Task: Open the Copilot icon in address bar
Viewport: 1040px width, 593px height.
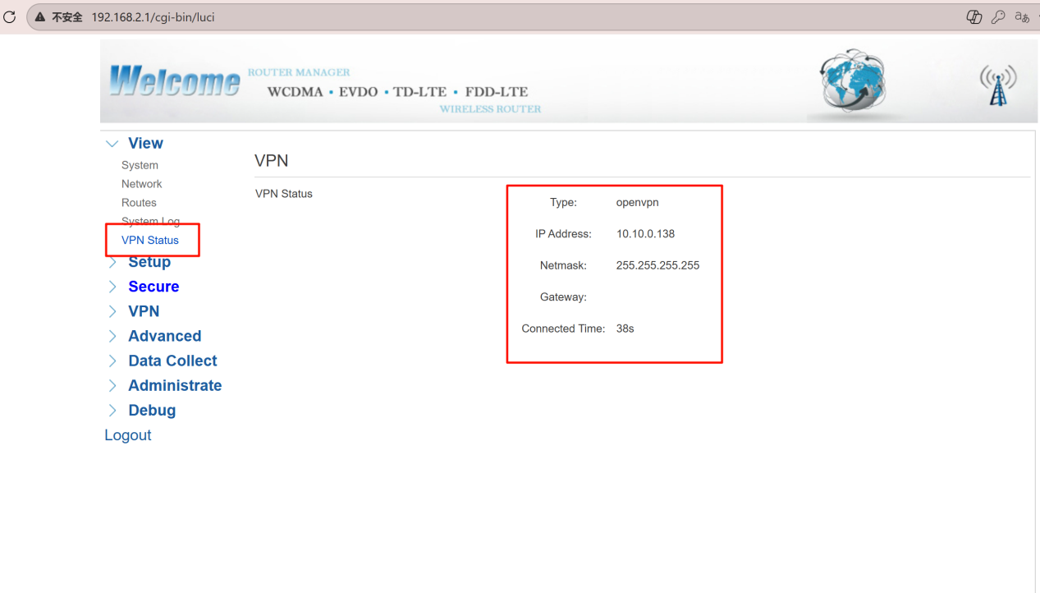Action: [x=974, y=17]
